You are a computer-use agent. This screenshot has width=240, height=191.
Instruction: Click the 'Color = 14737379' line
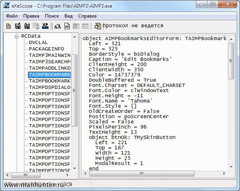(115, 75)
